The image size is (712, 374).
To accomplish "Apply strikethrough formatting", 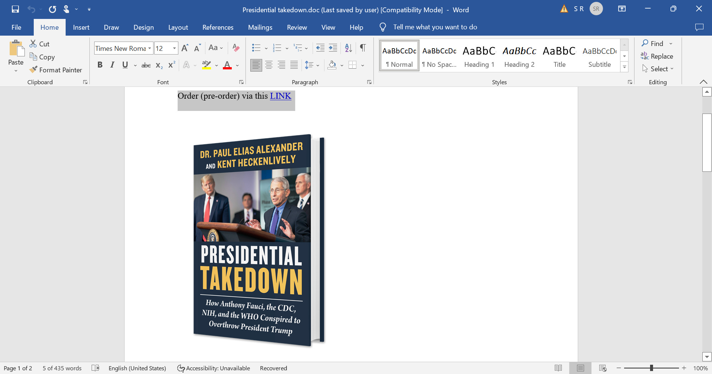I will click(146, 65).
